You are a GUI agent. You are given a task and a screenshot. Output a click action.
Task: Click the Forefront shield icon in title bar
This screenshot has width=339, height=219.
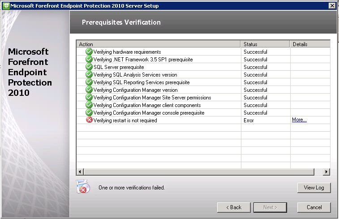pyautogui.click(x=6, y=6)
